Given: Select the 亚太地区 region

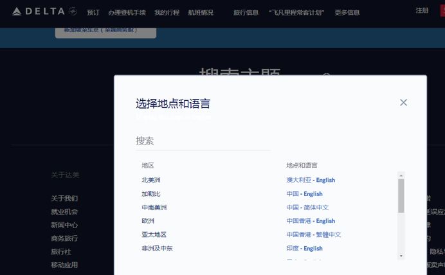Looking at the screenshot, I should point(154,235).
